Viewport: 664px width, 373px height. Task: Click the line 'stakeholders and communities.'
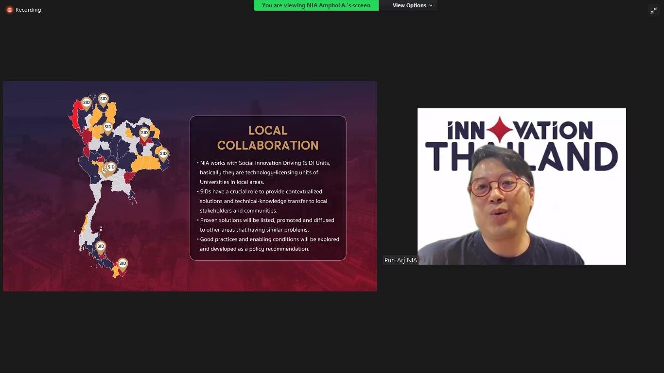239,211
